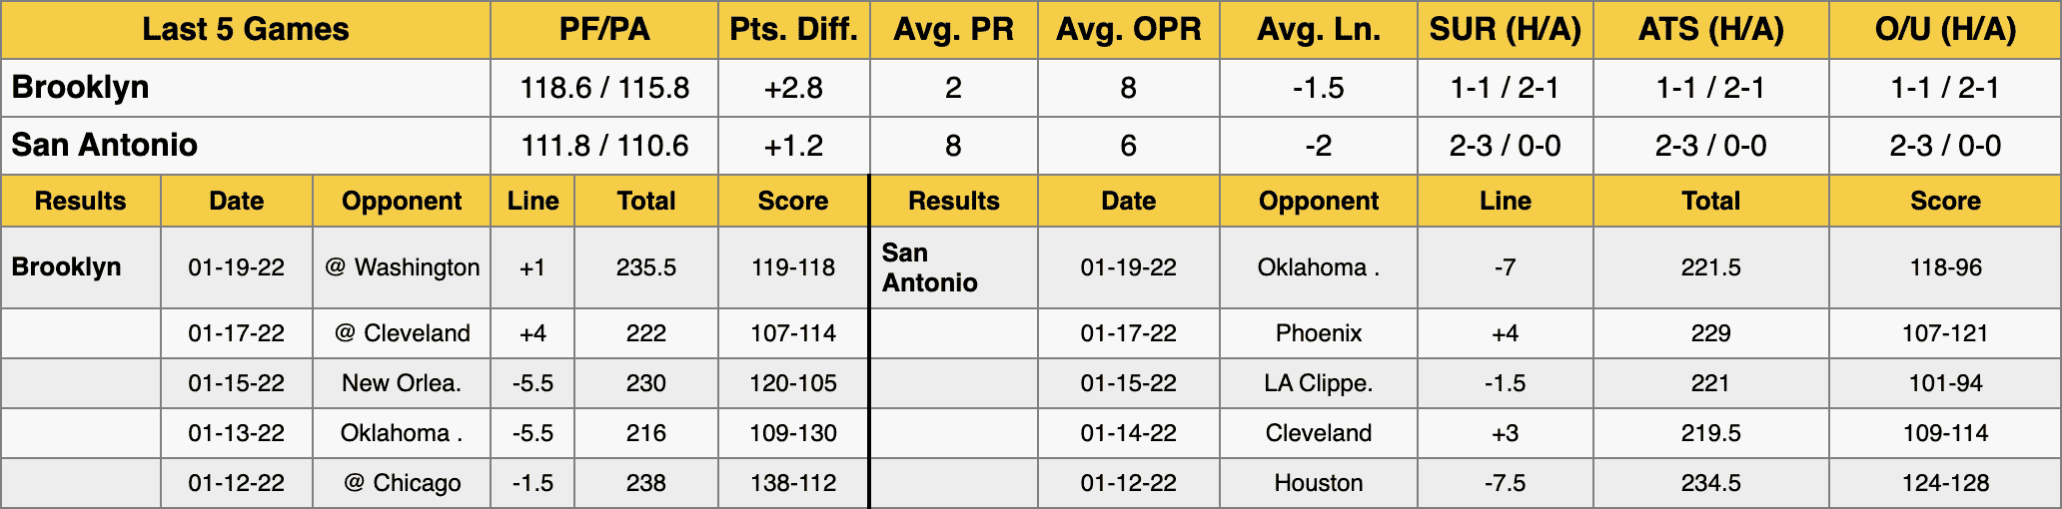This screenshot has width=2062, height=509.
Task: Select San Antonio's 118-96 score
Action: pos(1945,267)
